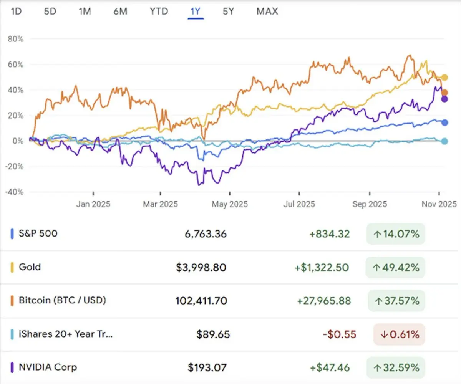Click the Gold yellow color marker
Image resolution: width=461 pixels, height=384 pixels.
pos(12,267)
